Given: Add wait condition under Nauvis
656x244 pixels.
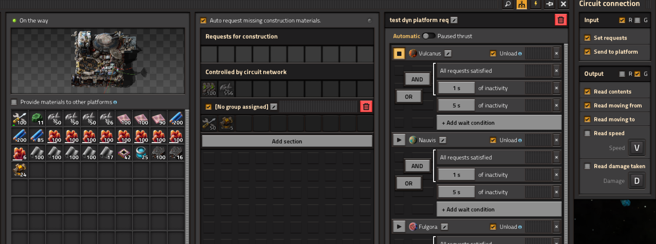Looking at the screenshot, I should click(499, 209).
